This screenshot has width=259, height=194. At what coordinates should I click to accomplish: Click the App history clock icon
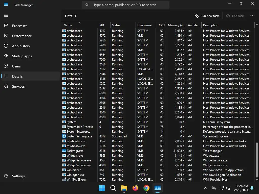[6, 46]
